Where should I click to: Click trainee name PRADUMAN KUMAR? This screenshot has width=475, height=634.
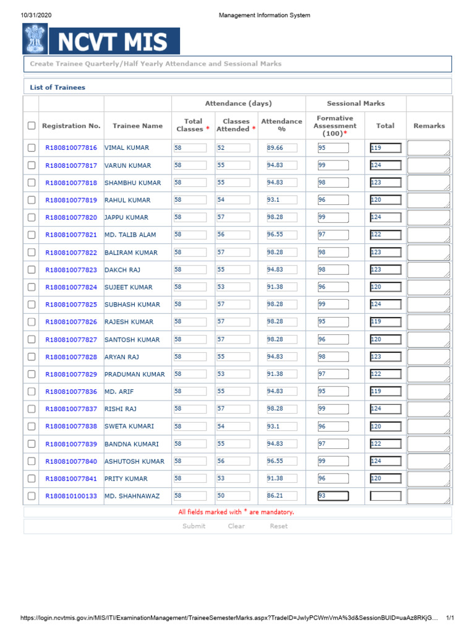click(134, 375)
